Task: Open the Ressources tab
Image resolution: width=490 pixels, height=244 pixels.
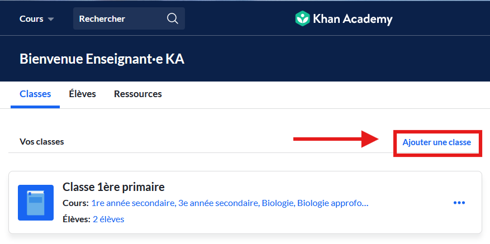Action: [x=138, y=94]
